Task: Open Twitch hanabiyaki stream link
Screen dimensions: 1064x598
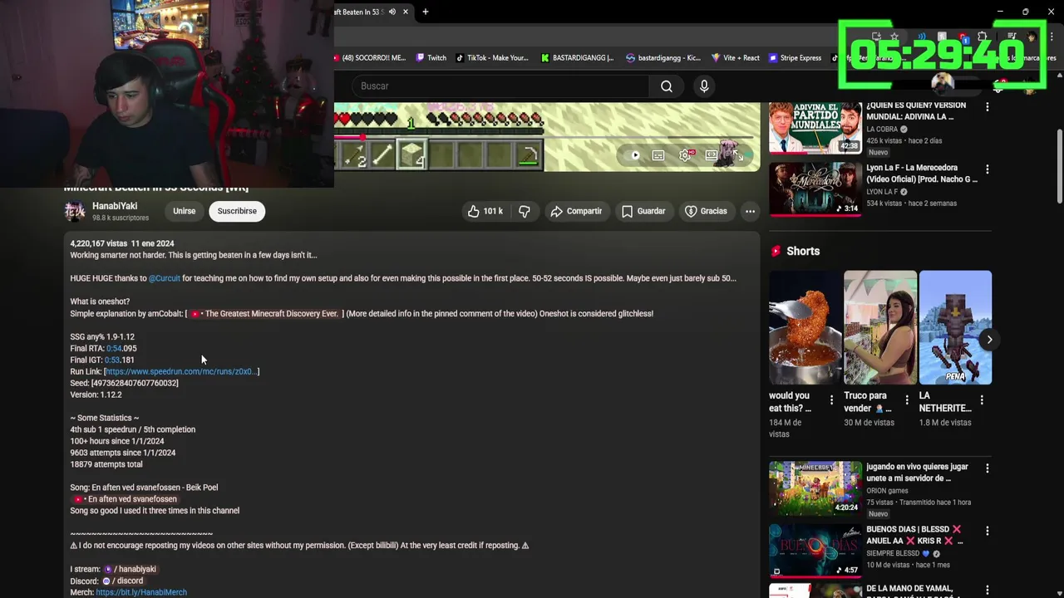Action: (x=130, y=569)
